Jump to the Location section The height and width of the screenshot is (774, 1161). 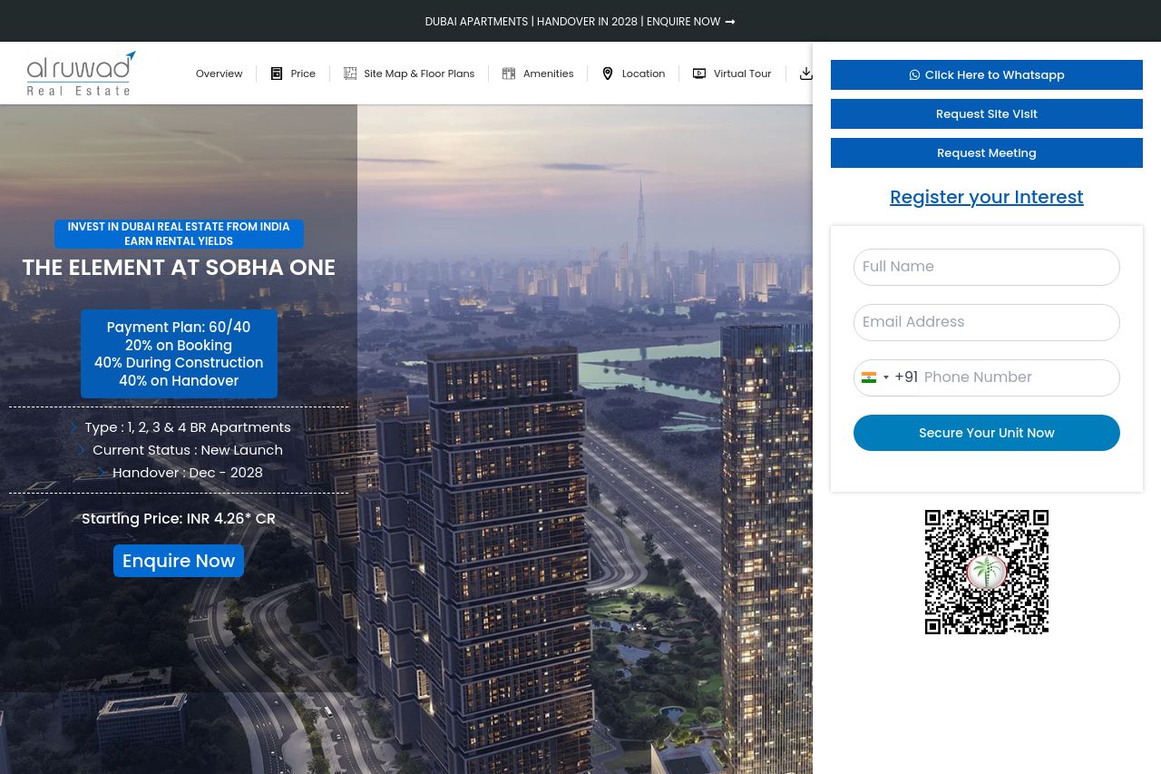(x=643, y=73)
